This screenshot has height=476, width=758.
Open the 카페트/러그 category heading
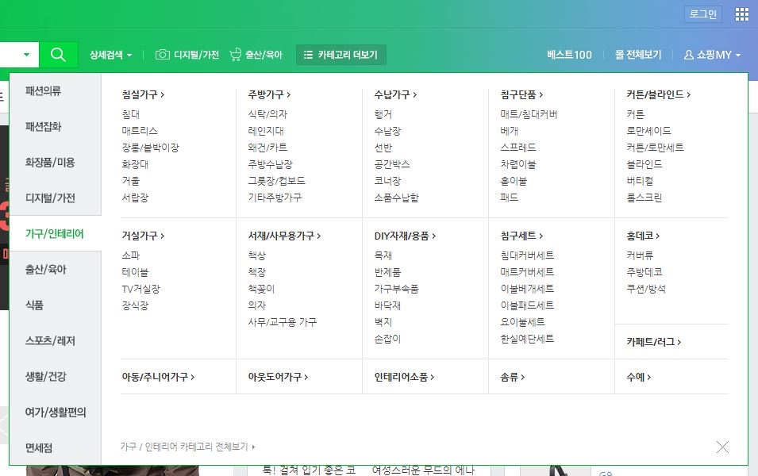[x=653, y=342]
